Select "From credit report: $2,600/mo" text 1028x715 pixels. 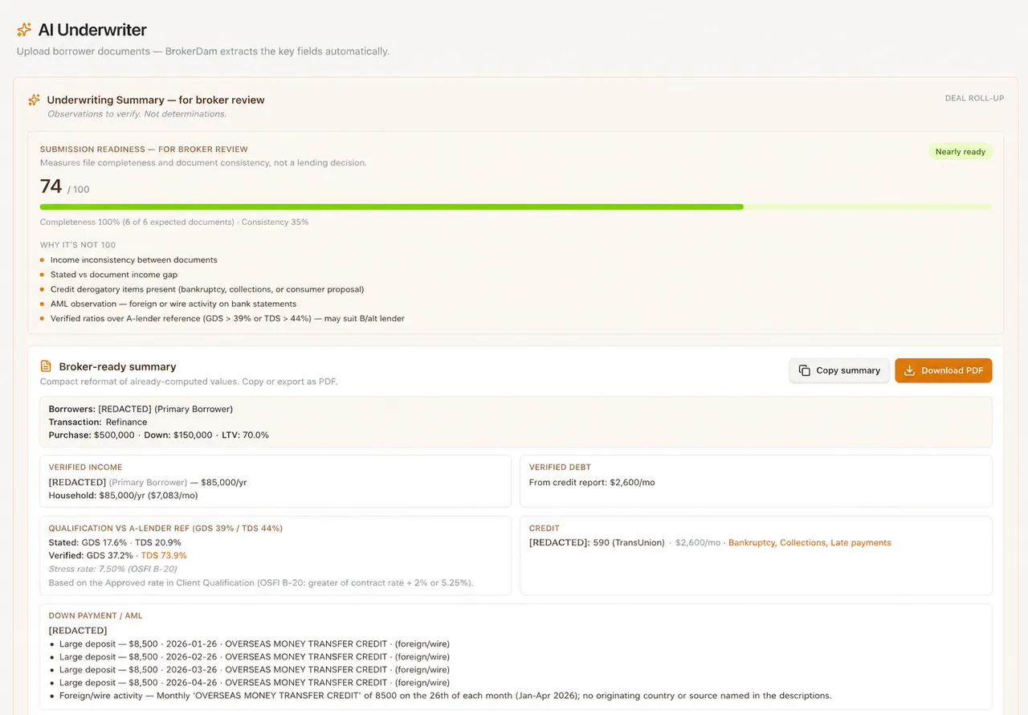coord(594,483)
